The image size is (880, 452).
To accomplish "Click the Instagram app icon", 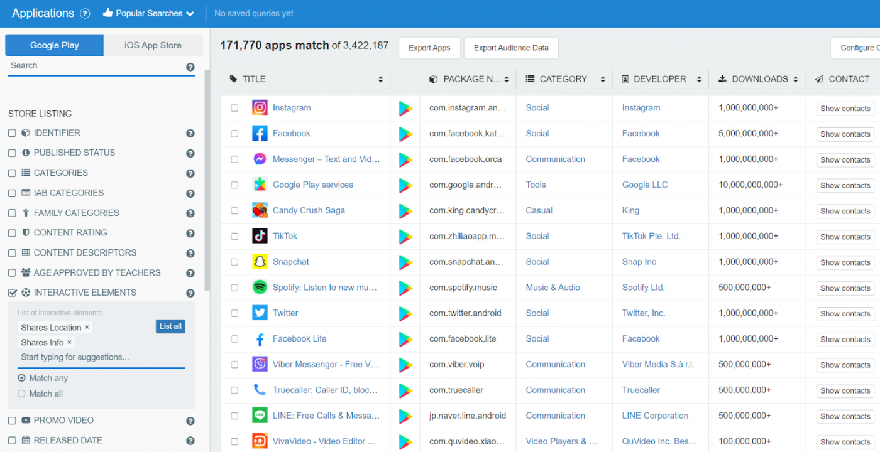I will click(260, 107).
